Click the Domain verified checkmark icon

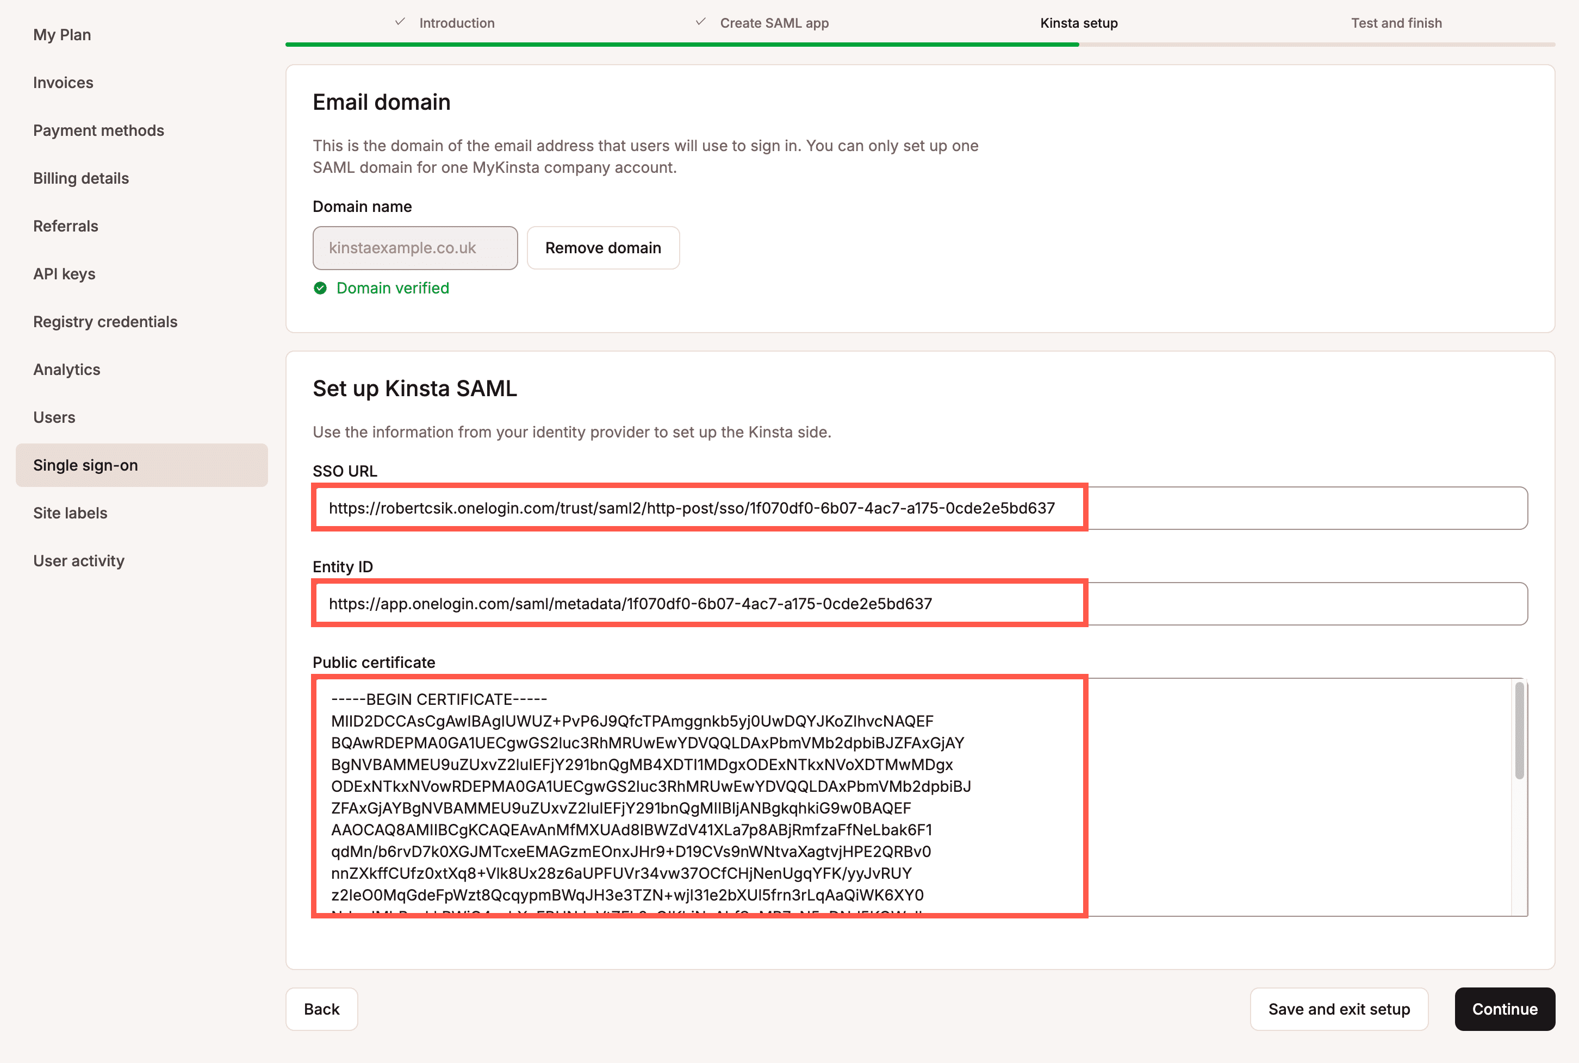tap(321, 288)
